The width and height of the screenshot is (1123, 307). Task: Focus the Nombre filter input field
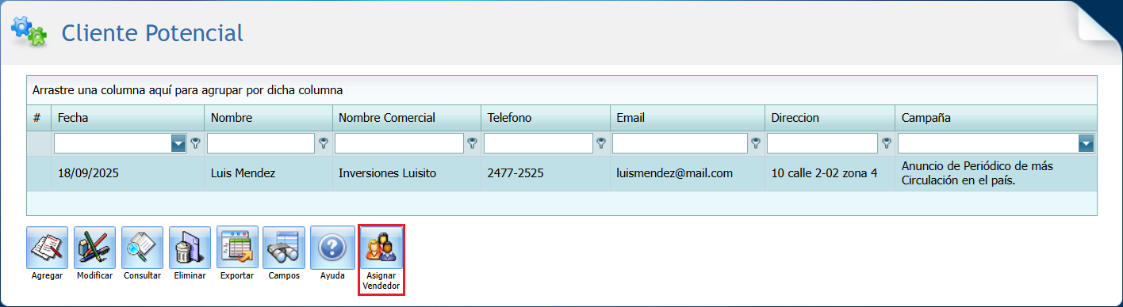pyautogui.click(x=261, y=143)
